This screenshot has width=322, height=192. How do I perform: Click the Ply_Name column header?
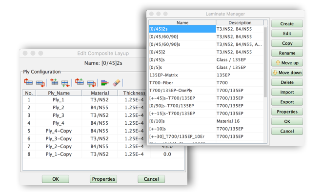59,93
